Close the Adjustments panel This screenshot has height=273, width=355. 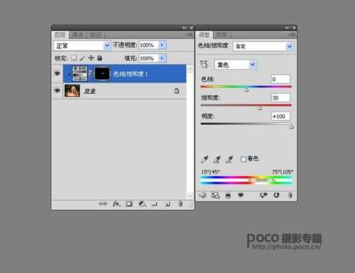coord(294,28)
